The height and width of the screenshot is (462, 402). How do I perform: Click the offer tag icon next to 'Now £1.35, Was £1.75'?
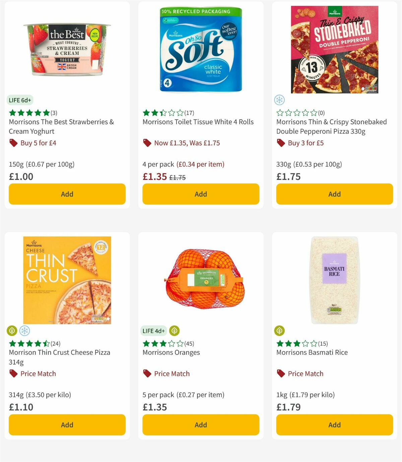147,143
